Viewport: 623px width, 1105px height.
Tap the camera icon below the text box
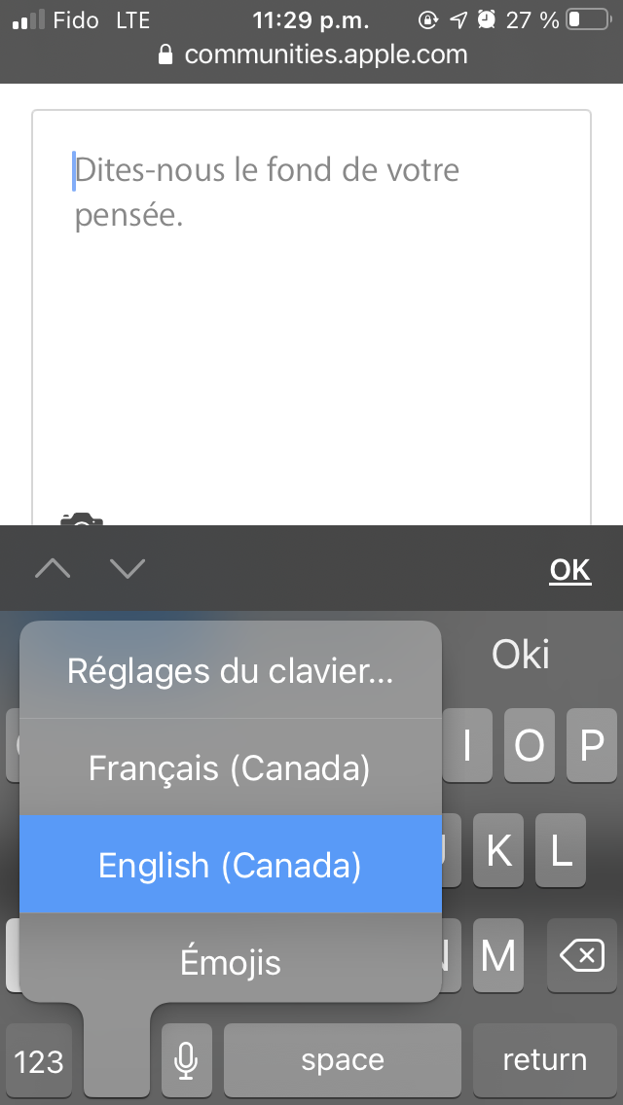82,520
